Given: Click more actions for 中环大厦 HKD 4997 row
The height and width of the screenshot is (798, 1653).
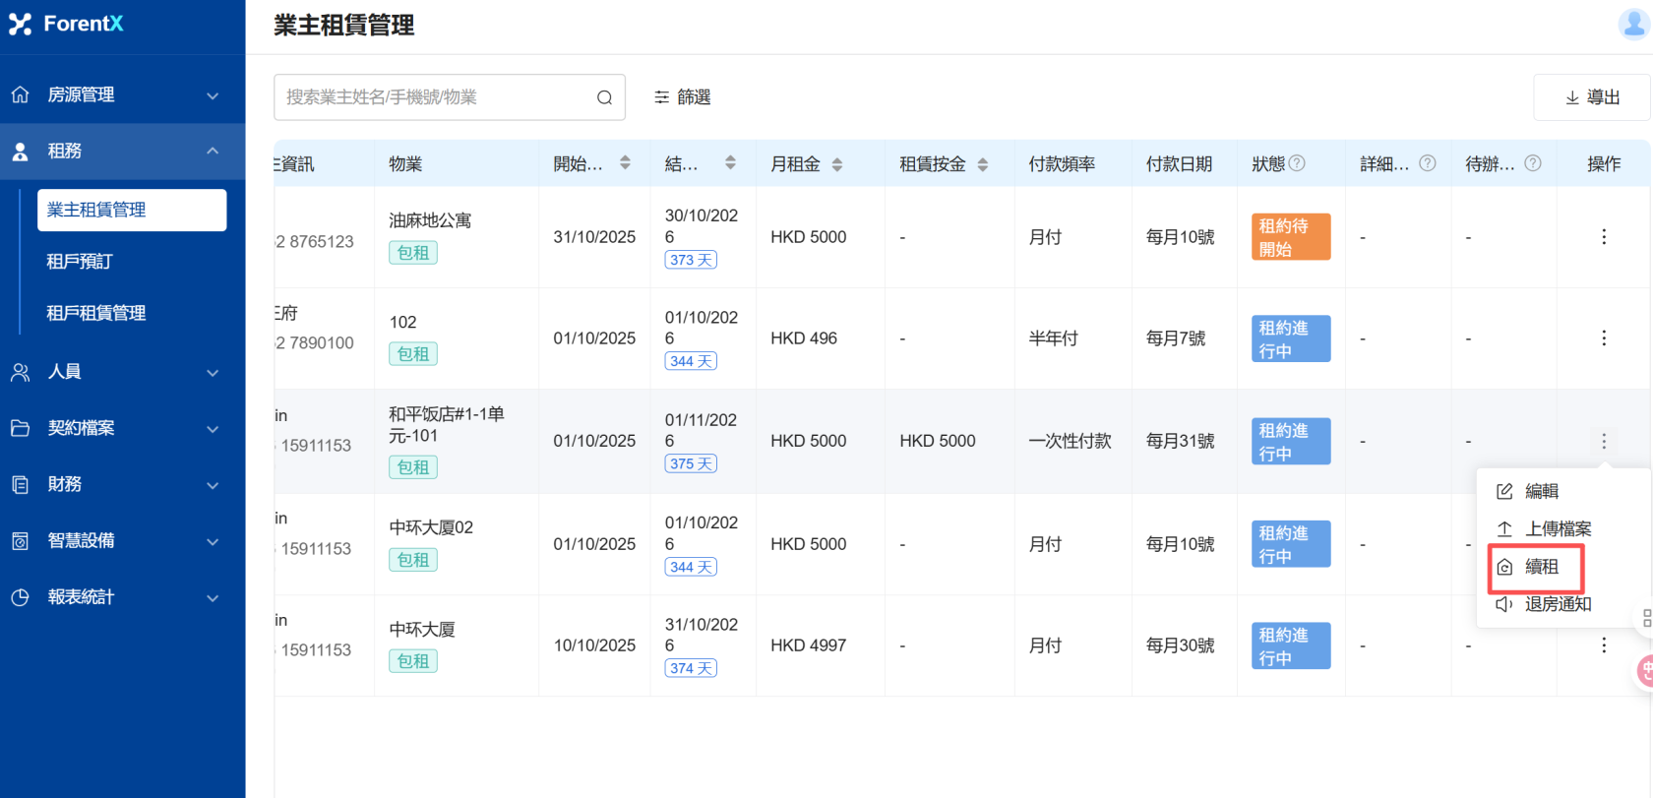Looking at the screenshot, I should click(1603, 645).
